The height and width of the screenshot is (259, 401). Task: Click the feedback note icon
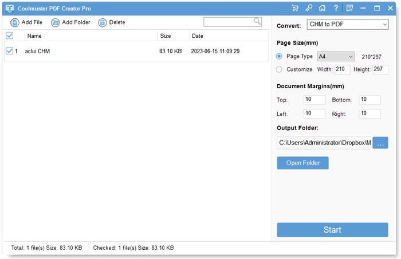[349, 8]
